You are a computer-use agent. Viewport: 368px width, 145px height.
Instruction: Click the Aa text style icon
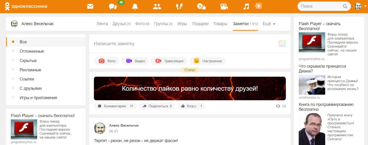click(282, 44)
